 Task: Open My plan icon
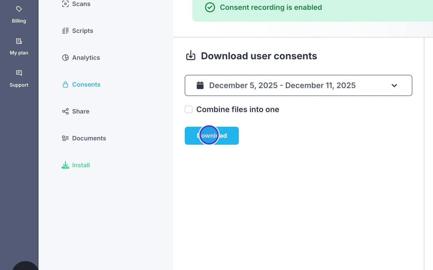(19, 41)
